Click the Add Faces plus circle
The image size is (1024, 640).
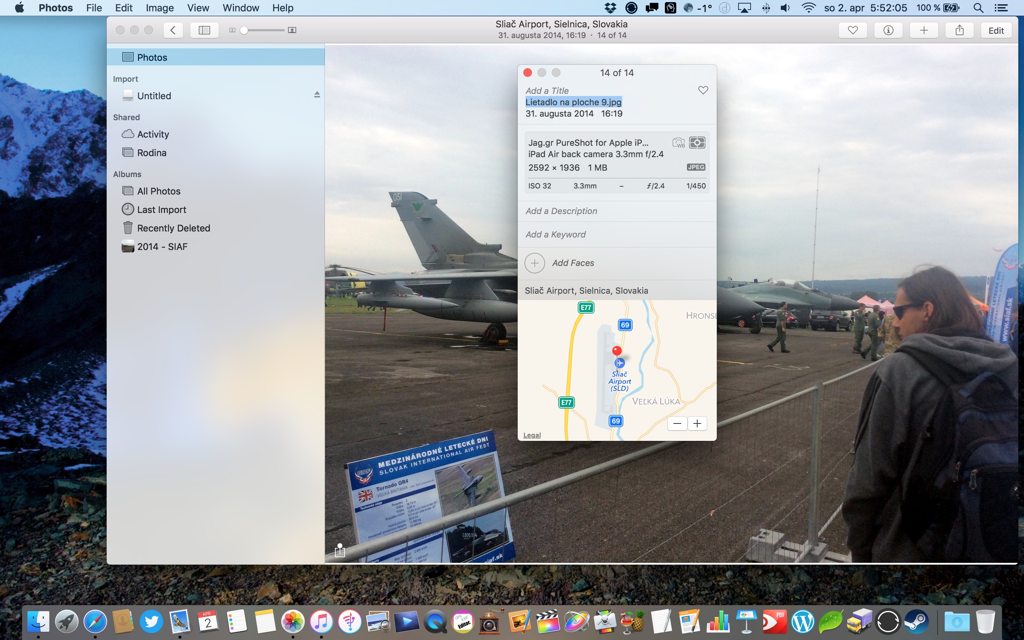point(534,263)
